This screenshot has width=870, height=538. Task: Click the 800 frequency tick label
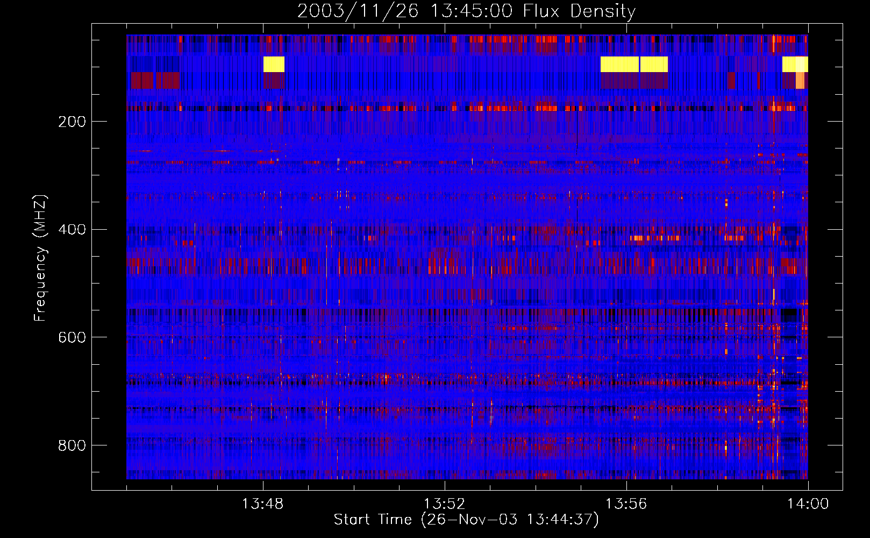(72, 445)
